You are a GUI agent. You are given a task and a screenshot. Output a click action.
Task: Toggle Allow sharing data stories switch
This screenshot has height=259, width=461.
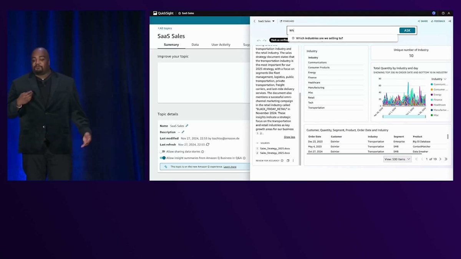click(163, 152)
